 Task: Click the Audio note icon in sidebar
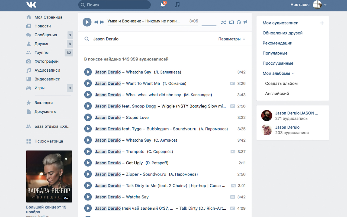(x=28, y=70)
